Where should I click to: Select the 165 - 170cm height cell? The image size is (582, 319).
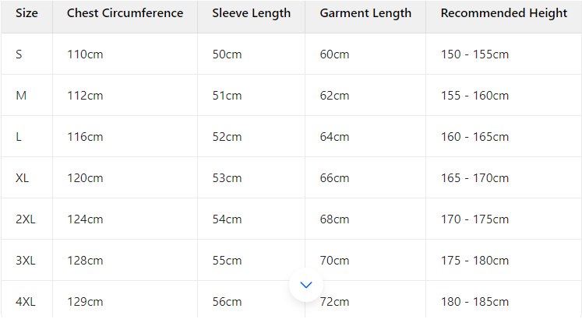pos(474,178)
